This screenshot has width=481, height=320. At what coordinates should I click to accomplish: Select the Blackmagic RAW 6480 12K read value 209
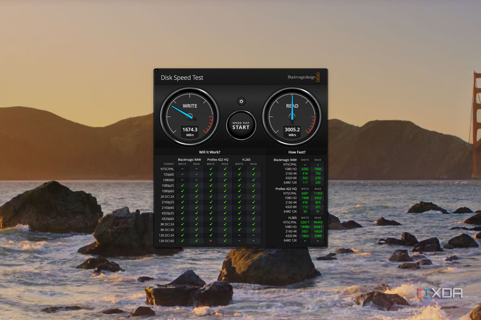pyautogui.click(x=318, y=183)
